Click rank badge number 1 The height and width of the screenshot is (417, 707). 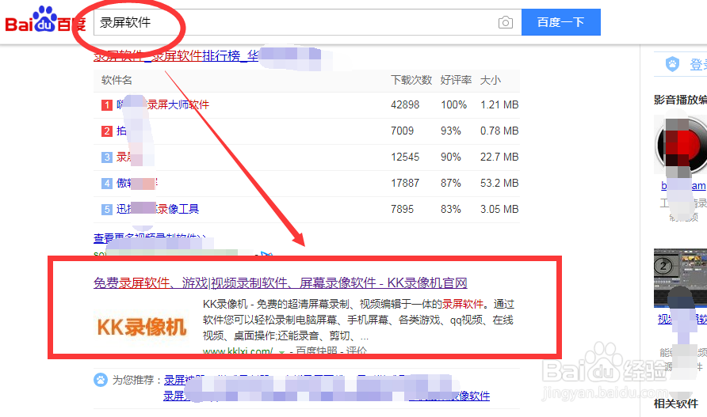pos(107,105)
